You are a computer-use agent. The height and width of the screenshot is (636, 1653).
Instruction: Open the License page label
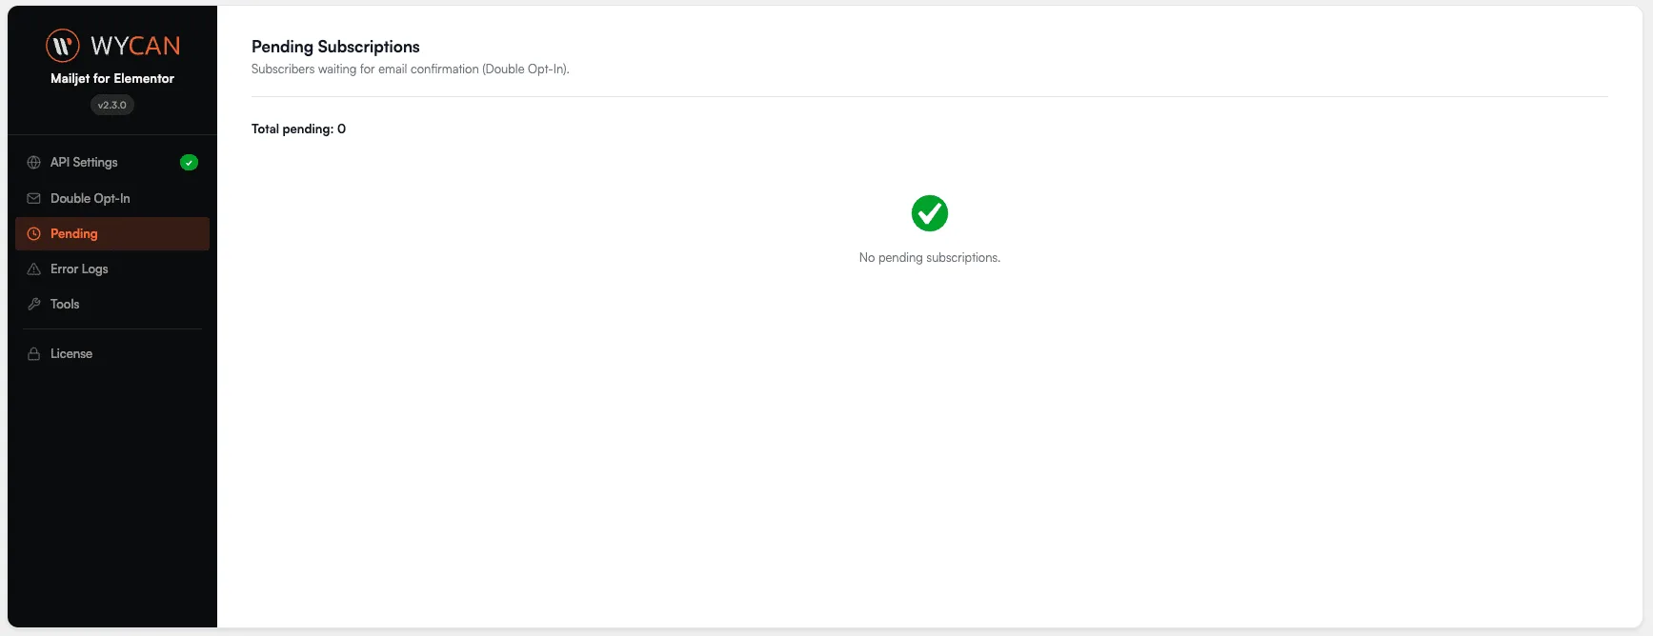click(x=71, y=353)
